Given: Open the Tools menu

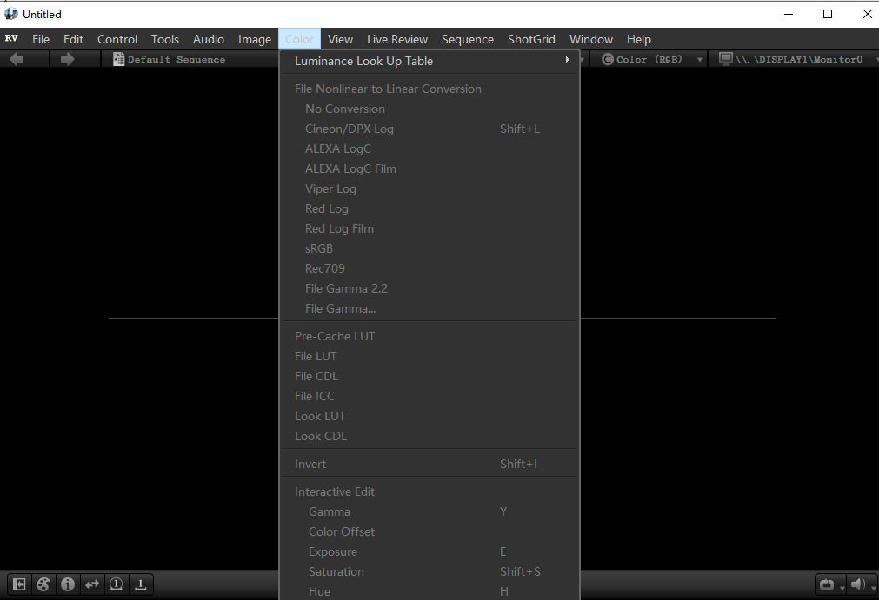Looking at the screenshot, I should pos(164,39).
